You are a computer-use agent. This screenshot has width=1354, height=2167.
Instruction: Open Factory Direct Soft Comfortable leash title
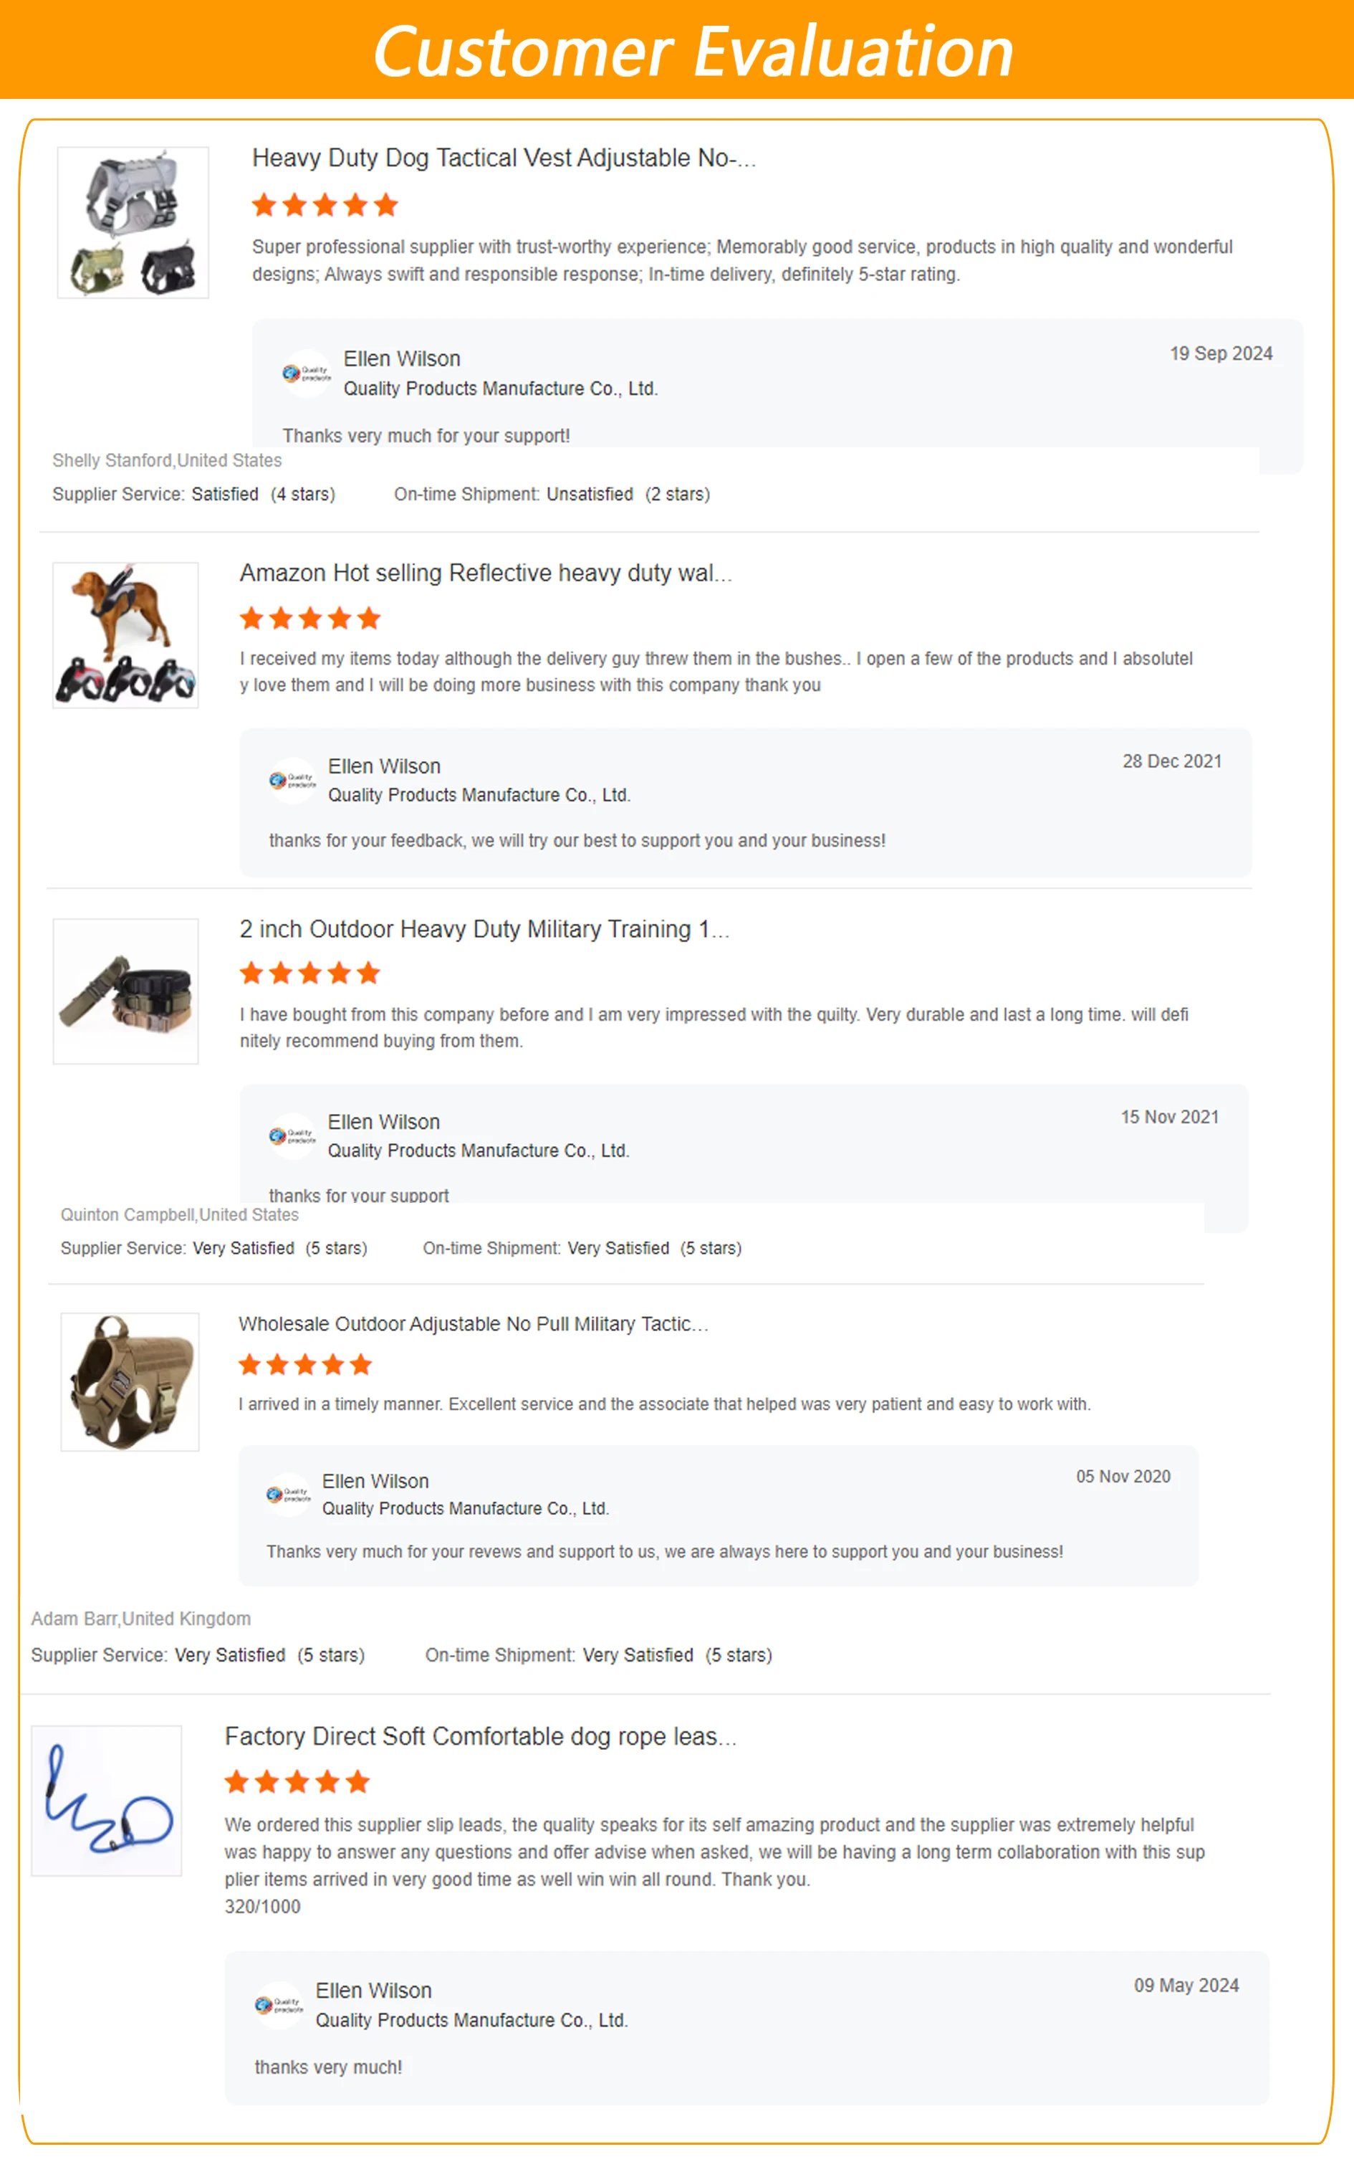pos(481,1736)
